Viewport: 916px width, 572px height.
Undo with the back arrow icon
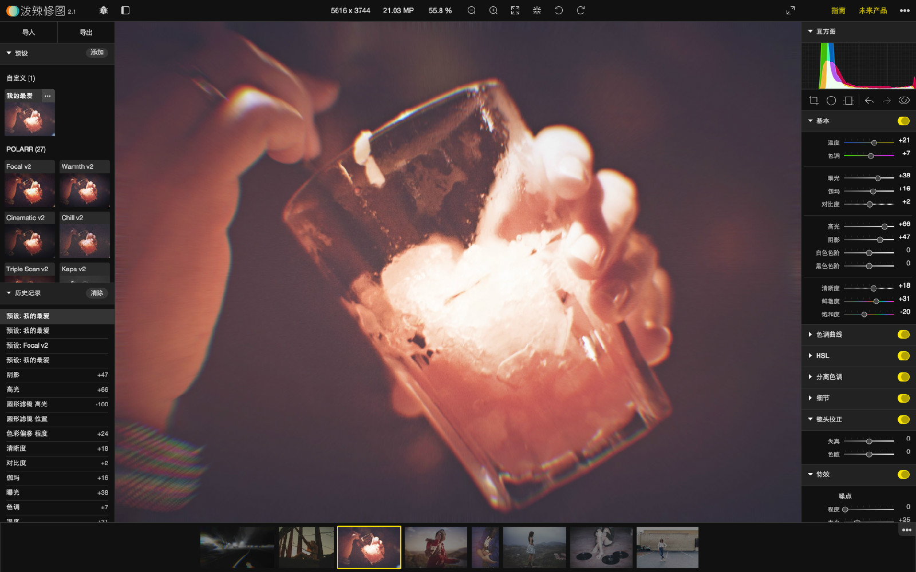tap(869, 101)
